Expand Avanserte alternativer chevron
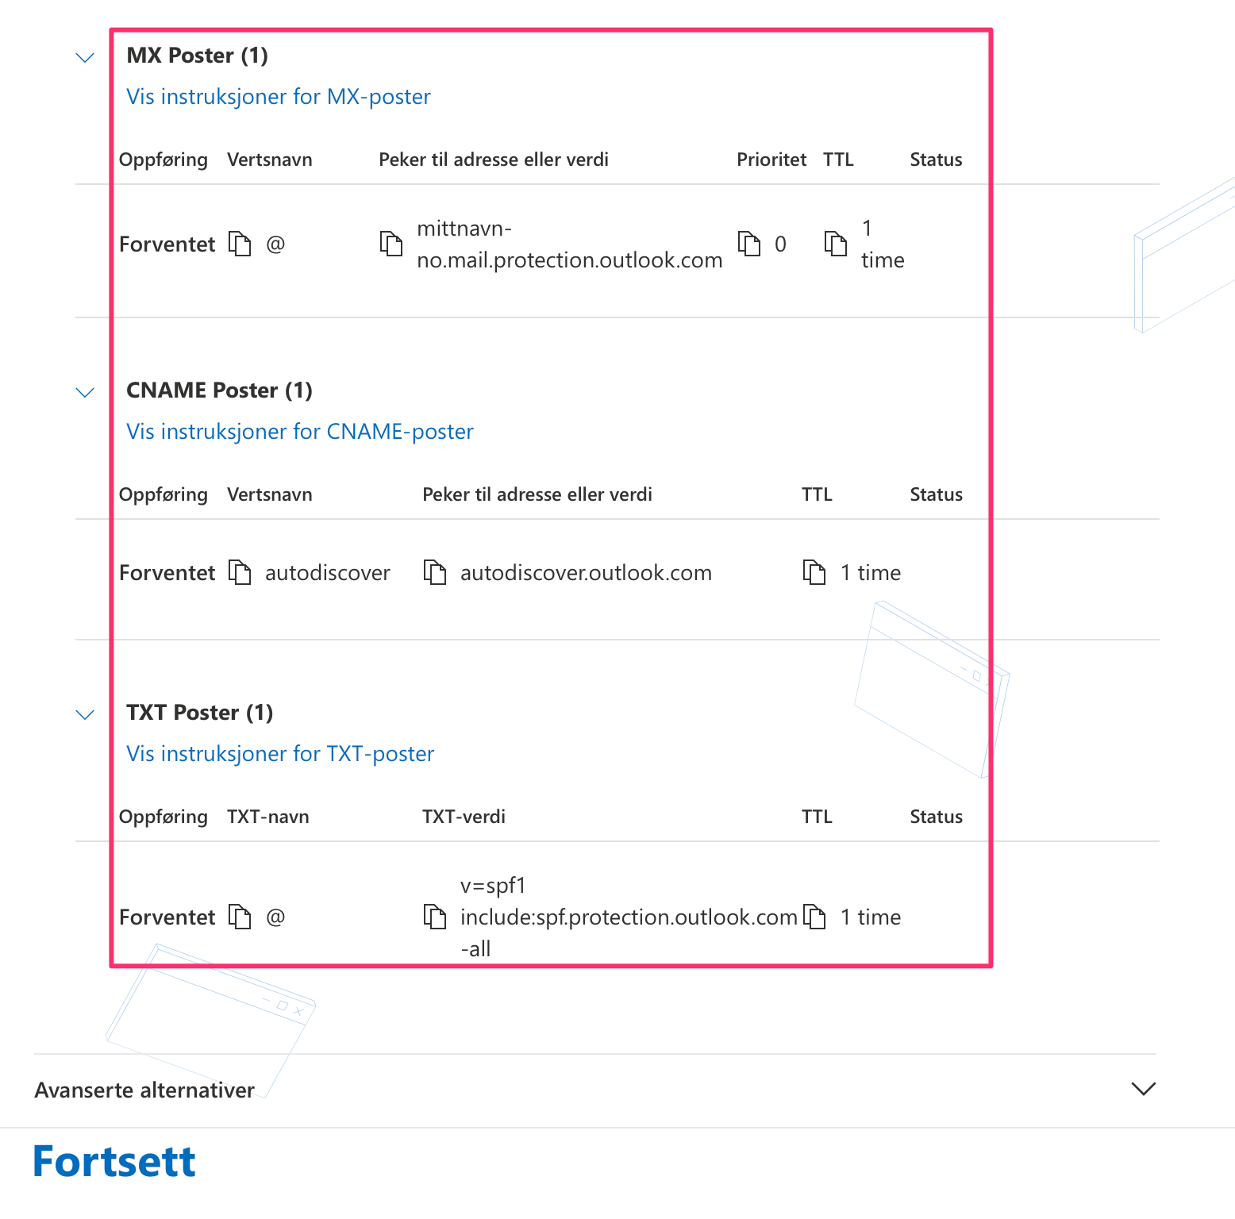Image resolution: width=1235 pixels, height=1219 pixels. click(x=1143, y=1089)
